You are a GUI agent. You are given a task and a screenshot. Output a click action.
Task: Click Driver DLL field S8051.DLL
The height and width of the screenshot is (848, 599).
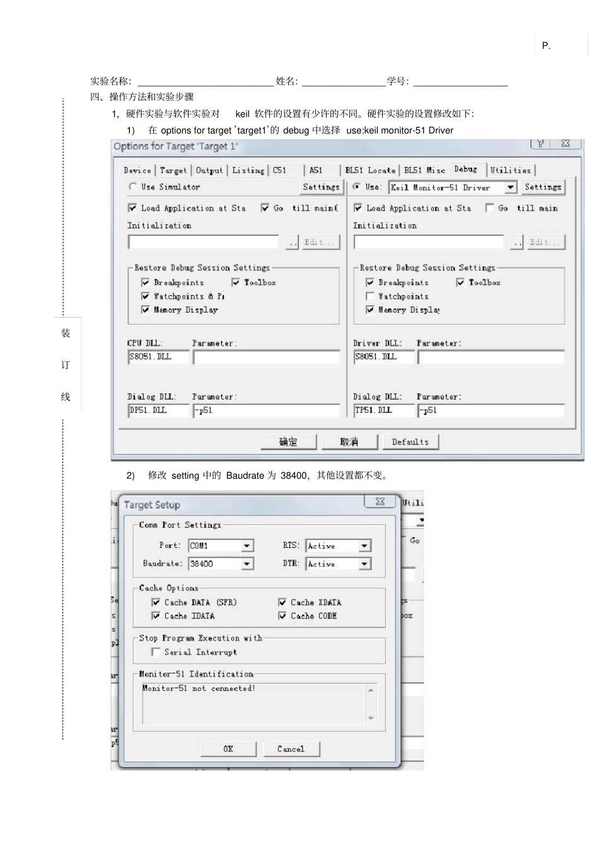[x=384, y=357]
